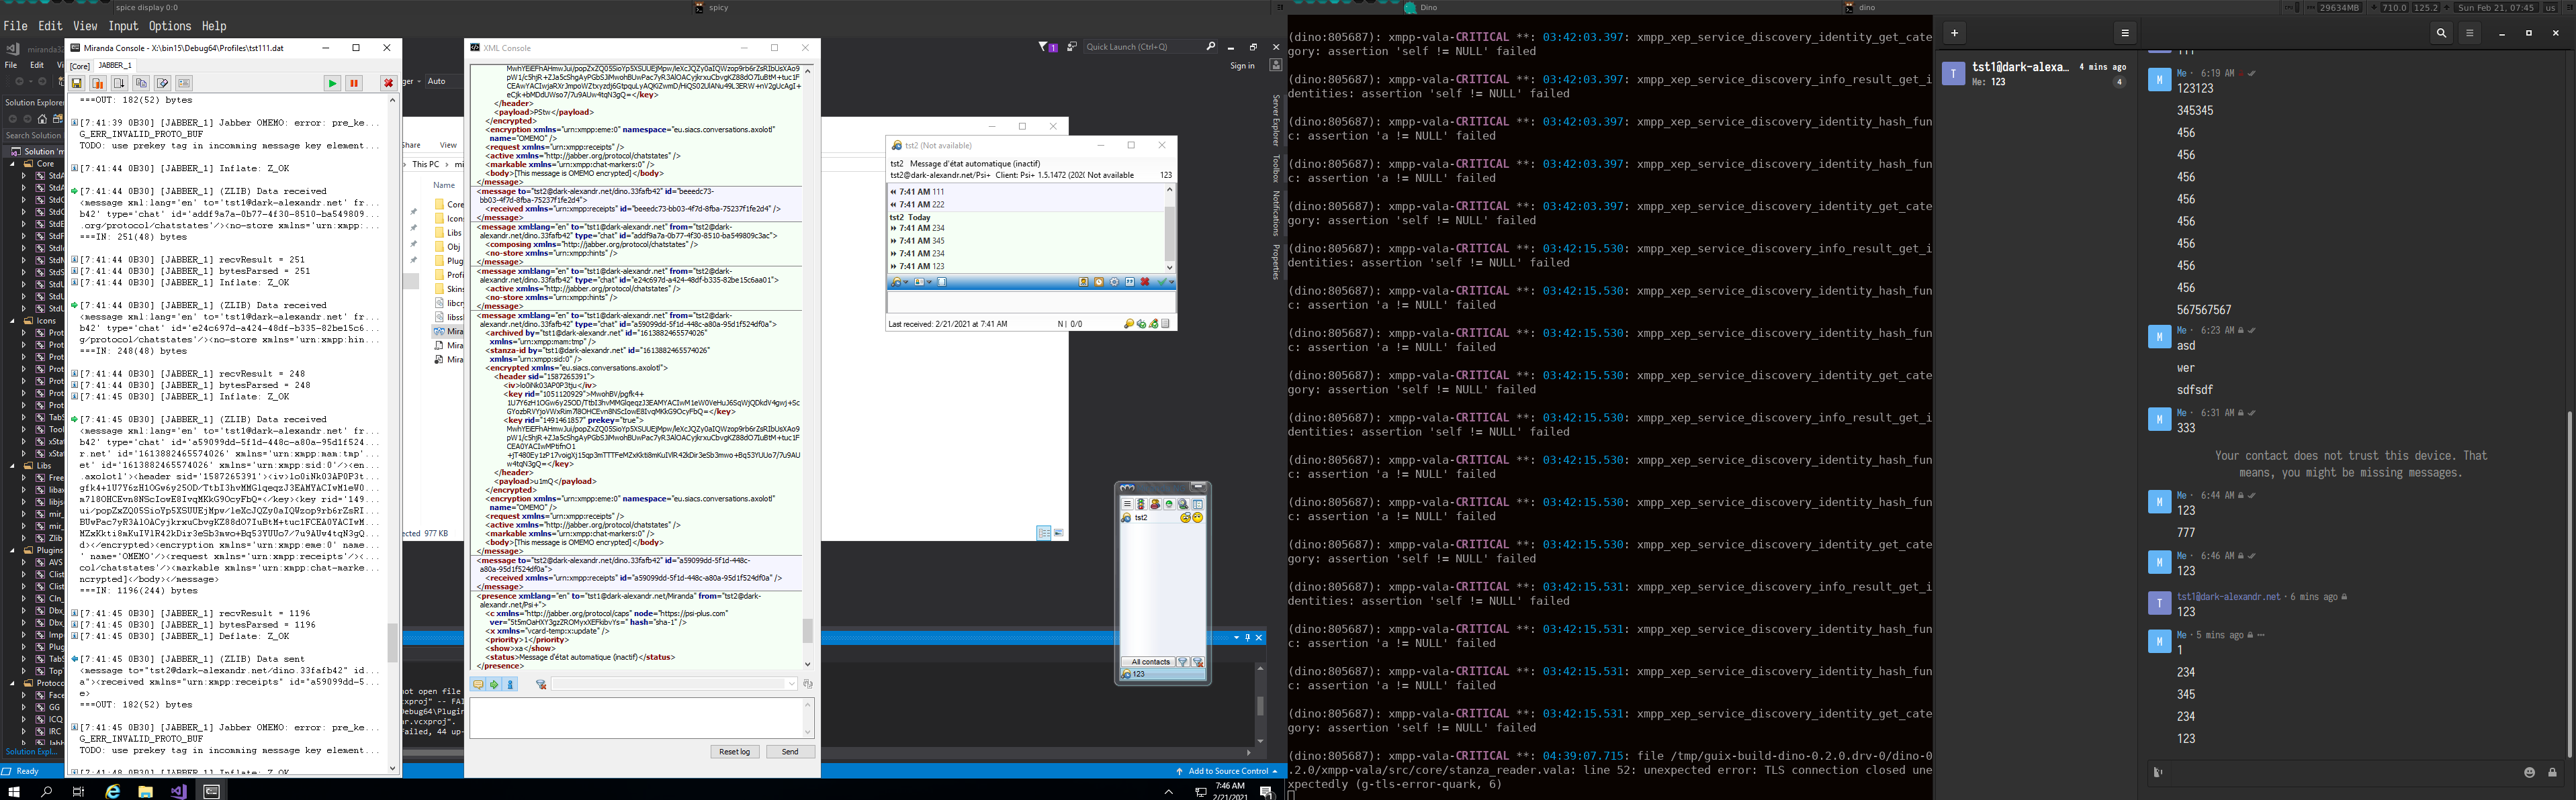Start logging with the green play button

332,83
